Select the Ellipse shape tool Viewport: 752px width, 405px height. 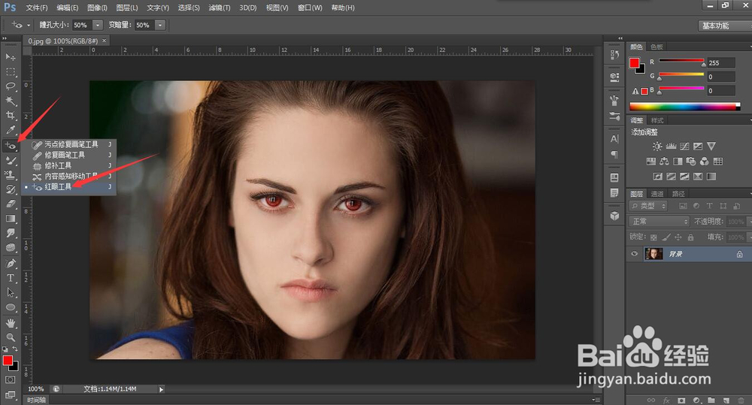tap(10, 307)
